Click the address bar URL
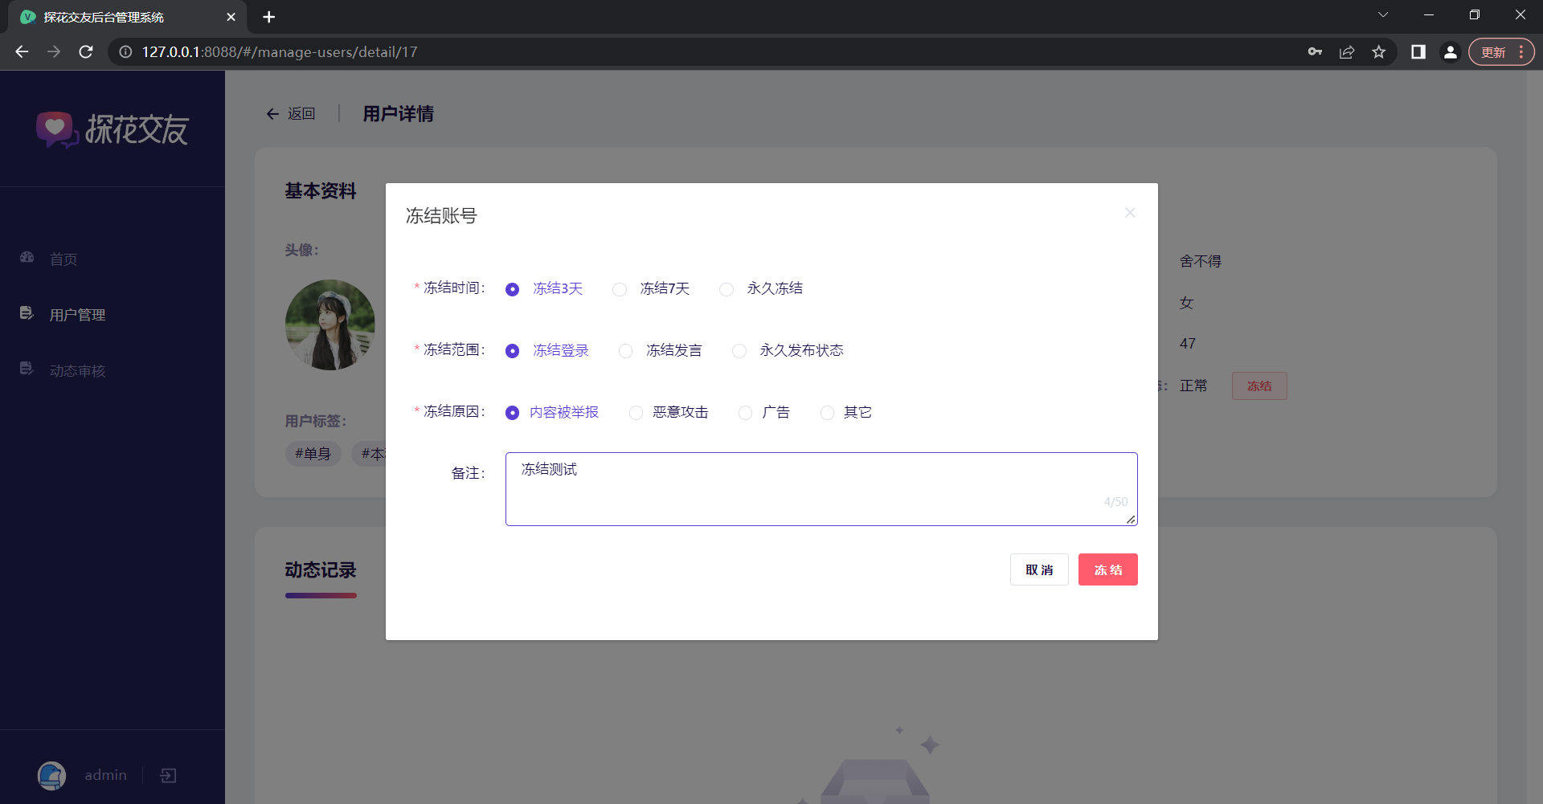Viewport: 1543px width, 804px height. point(280,52)
